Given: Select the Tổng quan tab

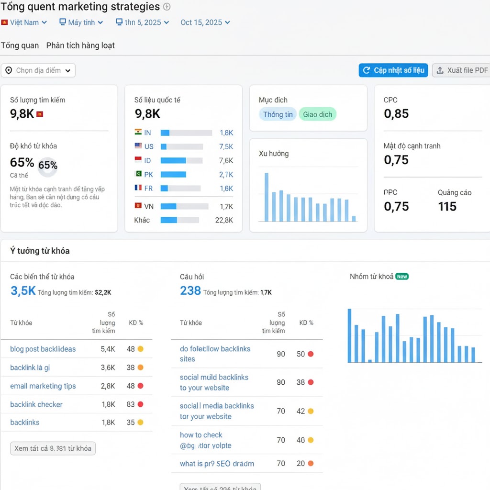Looking at the screenshot, I should [x=20, y=45].
